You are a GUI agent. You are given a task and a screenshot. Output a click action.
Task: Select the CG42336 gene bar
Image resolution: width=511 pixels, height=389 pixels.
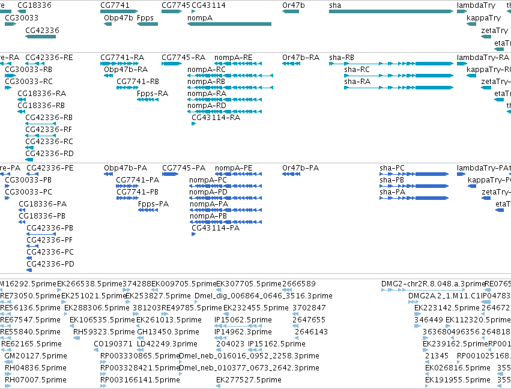[40, 37]
